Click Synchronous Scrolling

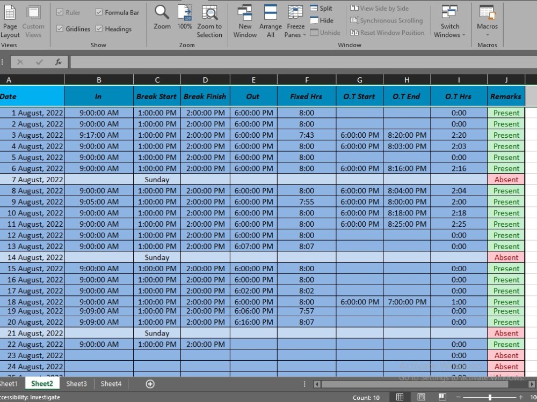coord(386,20)
